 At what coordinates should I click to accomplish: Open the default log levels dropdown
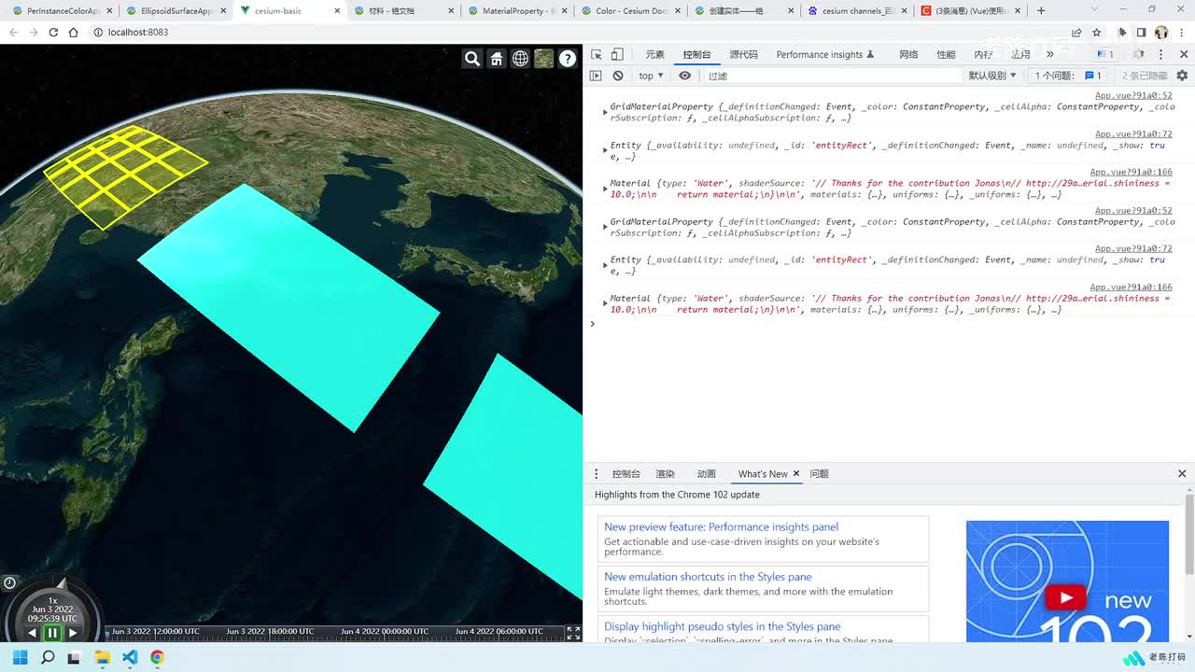(x=991, y=76)
